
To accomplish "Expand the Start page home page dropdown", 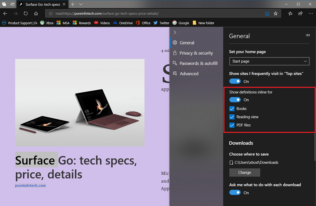I will click(x=269, y=61).
